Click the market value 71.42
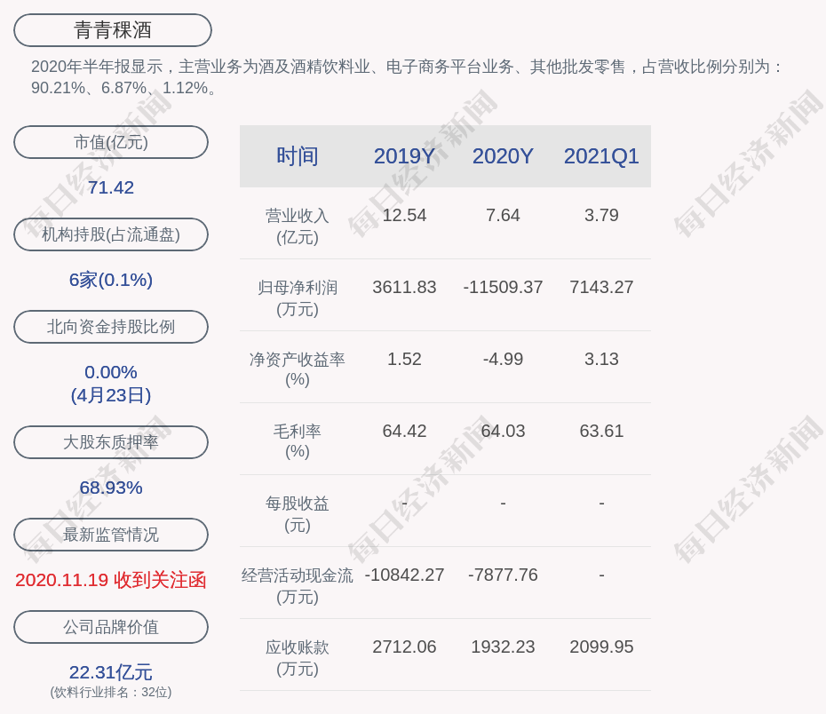This screenshot has width=826, height=714. 111,187
